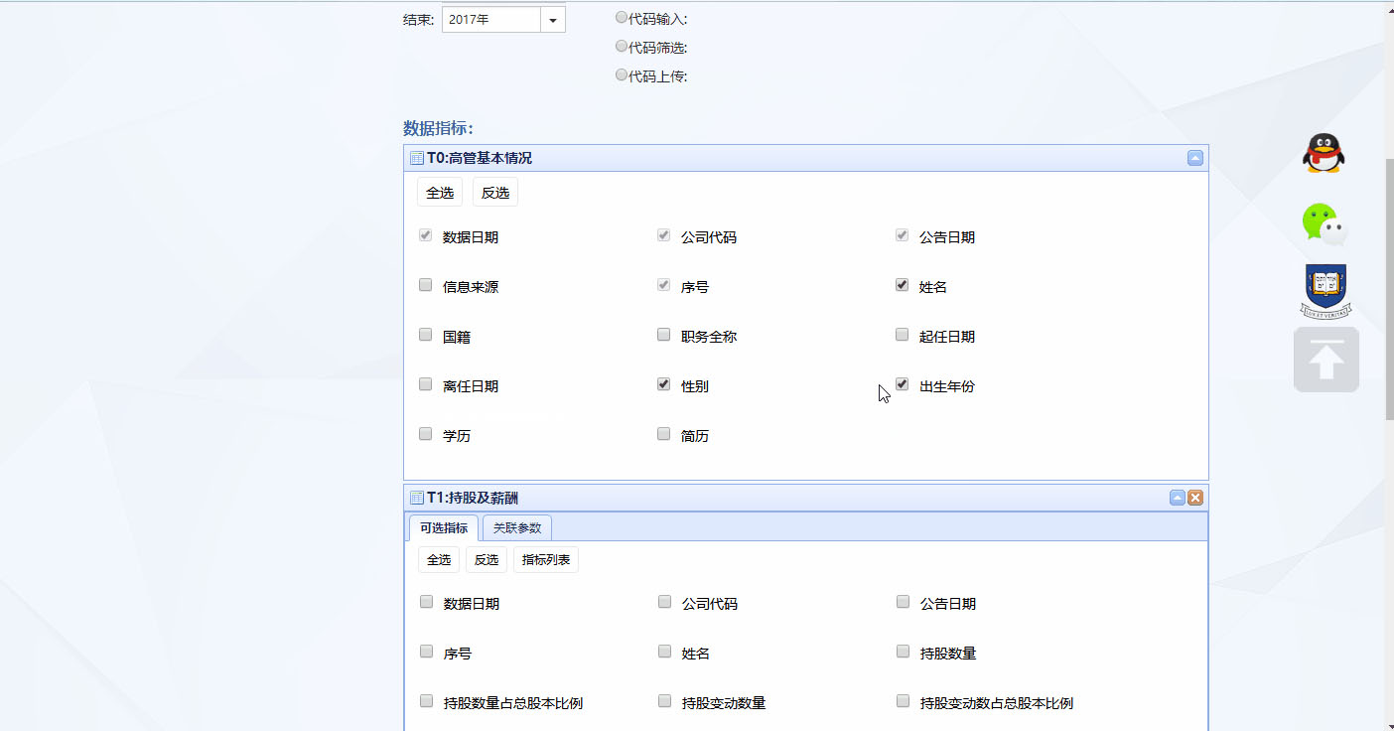Click the QQ penguin contact icon
The width and height of the screenshot is (1394, 731).
click(x=1324, y=154)
